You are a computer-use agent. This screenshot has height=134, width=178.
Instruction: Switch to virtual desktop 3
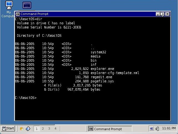pos(49,128)
